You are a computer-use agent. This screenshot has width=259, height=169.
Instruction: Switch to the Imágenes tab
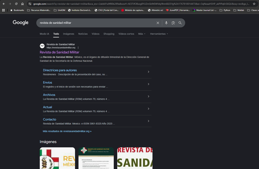click(69, 34)
